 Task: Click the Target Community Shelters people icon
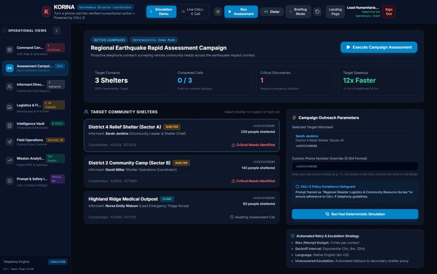86,112
